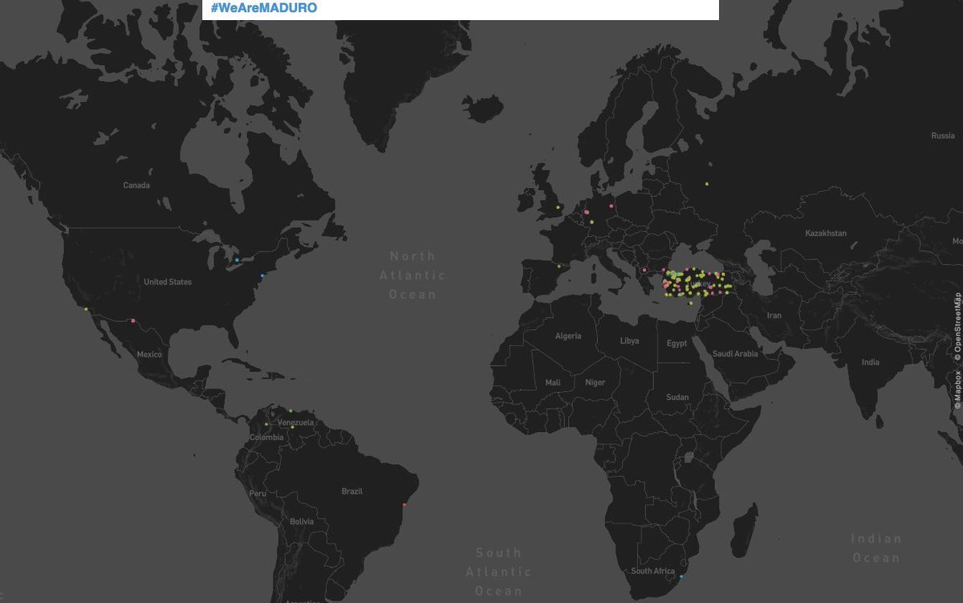Select the blue point on US East Coast

point(262,275)
